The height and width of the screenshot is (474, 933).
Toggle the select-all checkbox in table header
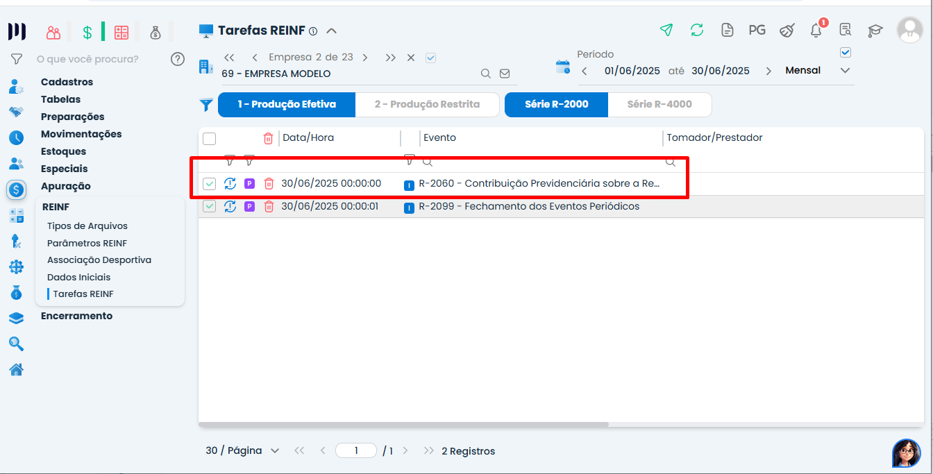[209, 138]
